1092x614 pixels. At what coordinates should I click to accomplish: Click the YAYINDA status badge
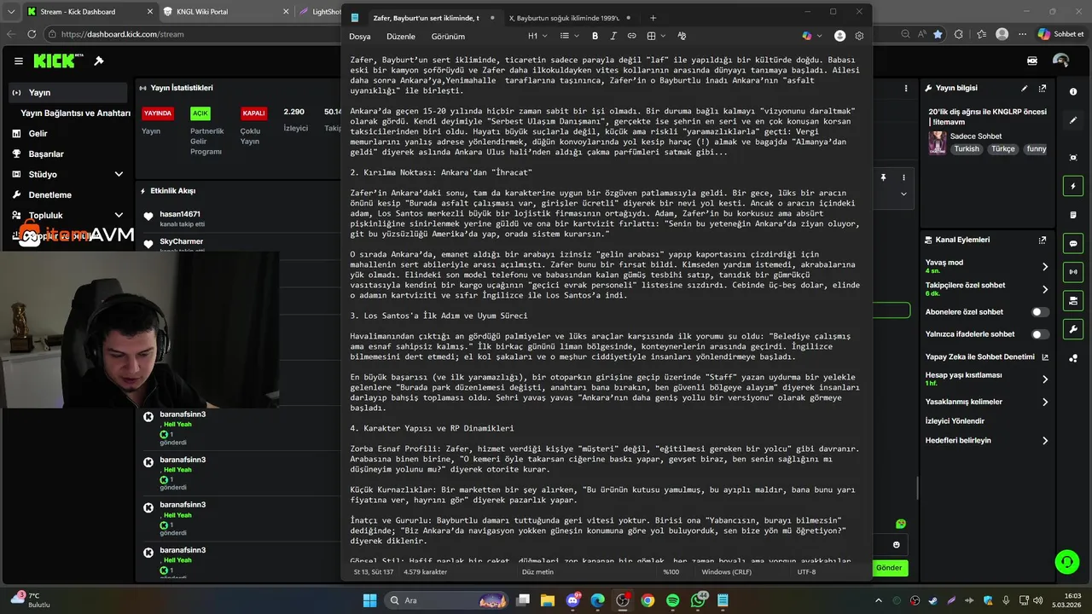[x=158, y=113]
